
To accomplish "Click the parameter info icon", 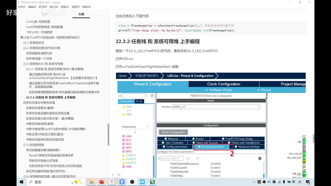I will 260,158.
